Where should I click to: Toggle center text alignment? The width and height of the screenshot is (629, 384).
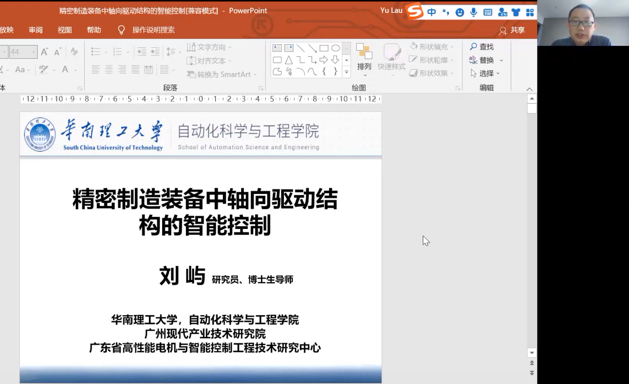(x=109, y=70)
